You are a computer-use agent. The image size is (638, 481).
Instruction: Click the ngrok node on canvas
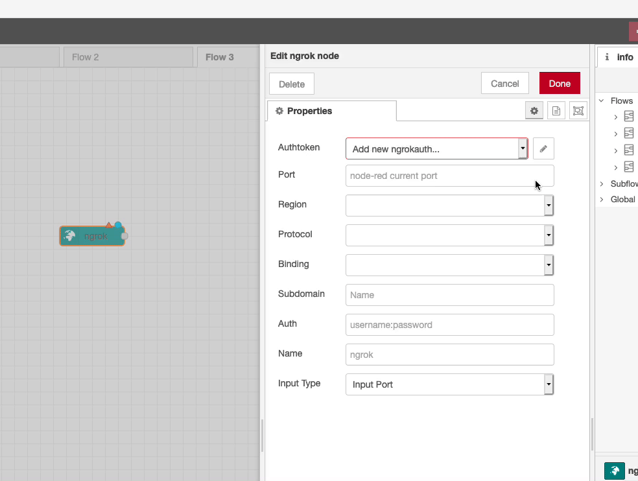click(92, 236)
